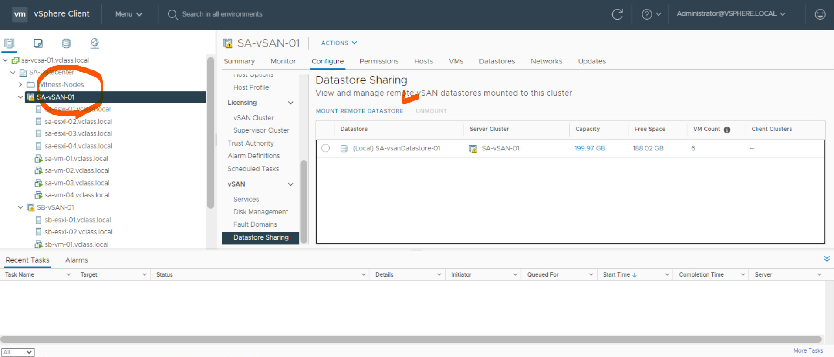Open the Updates tab
The height and width of the screenshot is (357, 834).
592,61
